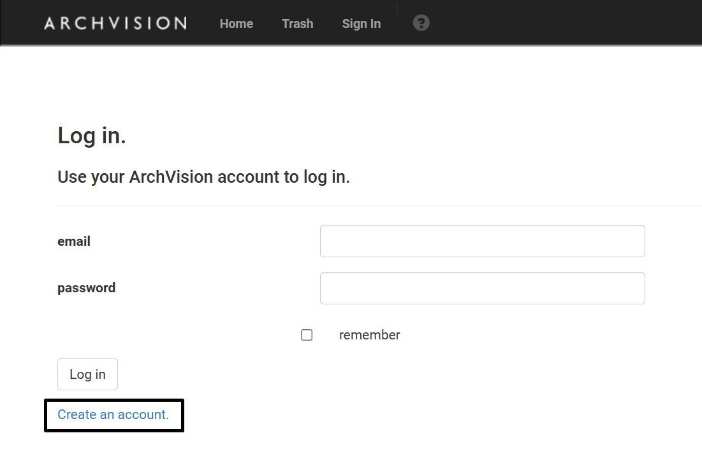Click the "password" field label

click(x=86, y=288)
